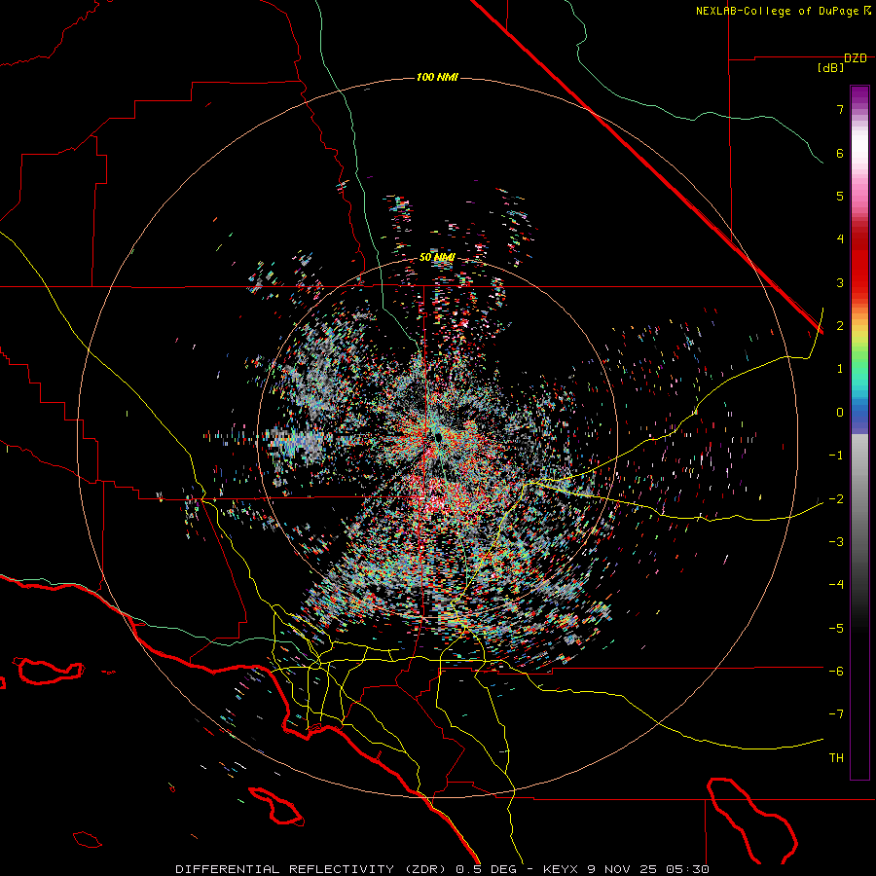Click the -7 value on the color scale

pyautogui.click(x=836, y=714)
